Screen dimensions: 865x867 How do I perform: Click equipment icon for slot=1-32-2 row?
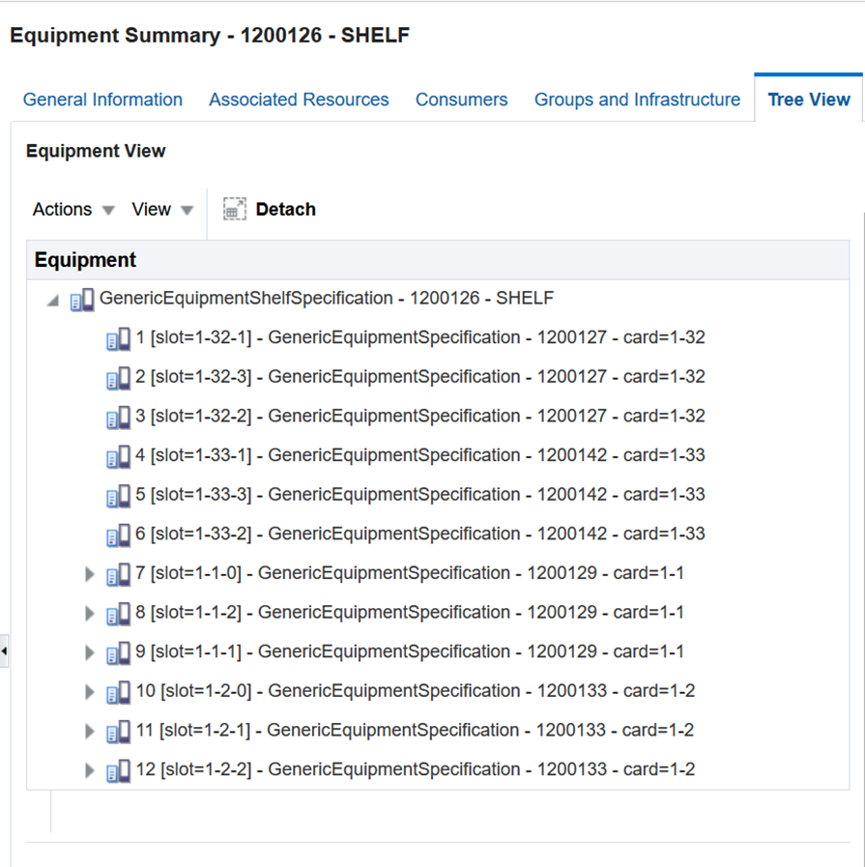tap(118, 418)
